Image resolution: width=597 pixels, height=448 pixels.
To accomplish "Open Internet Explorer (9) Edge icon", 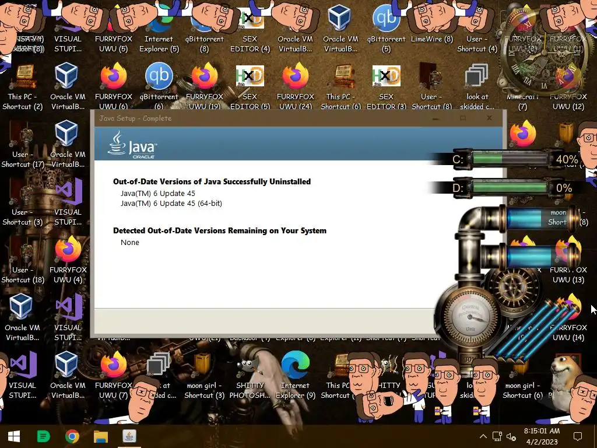I will pos(296,376).
